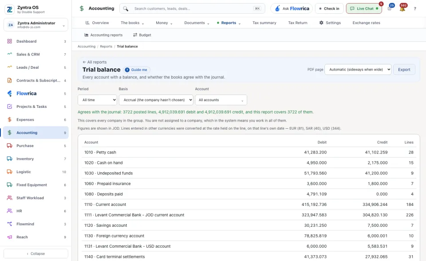The image size is (426, 261).
Task: Open the Overview tab
Action: pos(97,23)
